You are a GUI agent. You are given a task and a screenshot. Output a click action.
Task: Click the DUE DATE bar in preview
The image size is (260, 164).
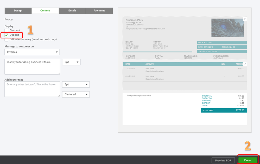coord(222,51)
